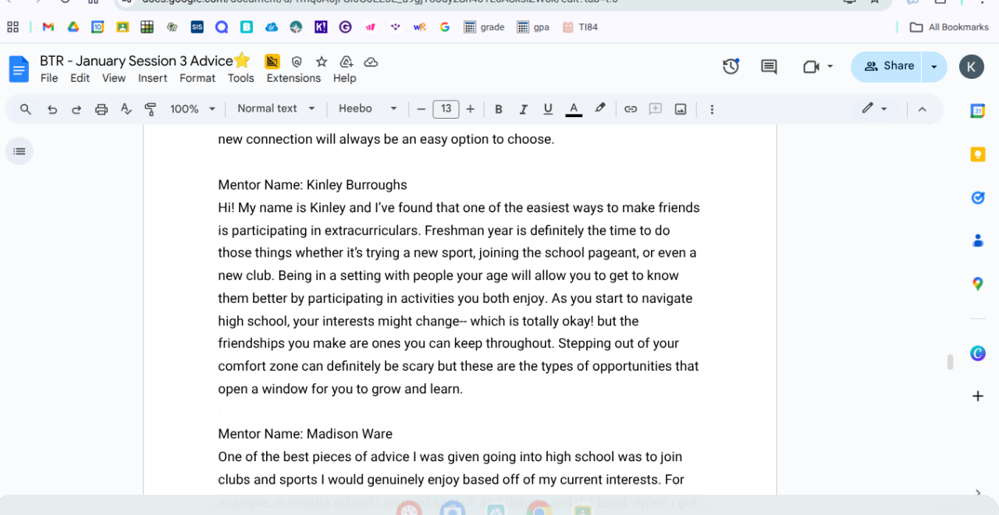Image resolution: width=999 pixels, height=515 pixels.
Task: Open the comments history icon
Action: click(x=769, y=67)
